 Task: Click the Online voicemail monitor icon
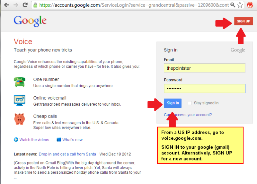tap(20, 100)
